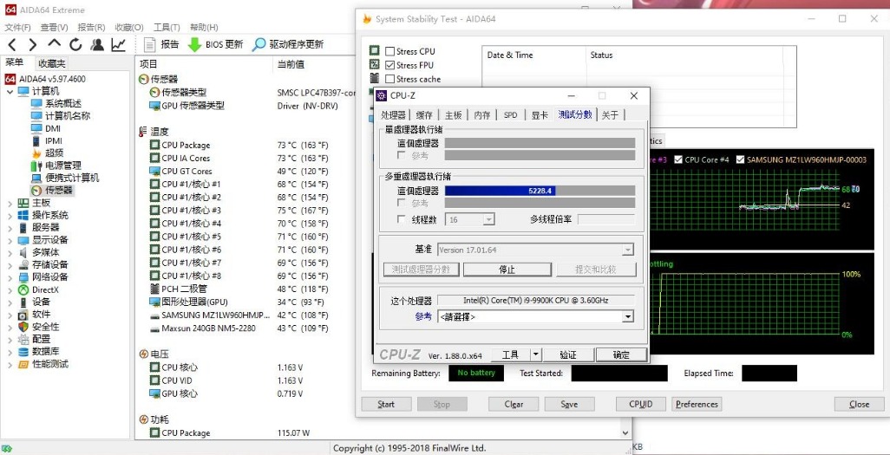The width and height of the screenshot is (890, 455).
Task: Refresh sensor readings with the refresh icon
Action: pos(75,44)
